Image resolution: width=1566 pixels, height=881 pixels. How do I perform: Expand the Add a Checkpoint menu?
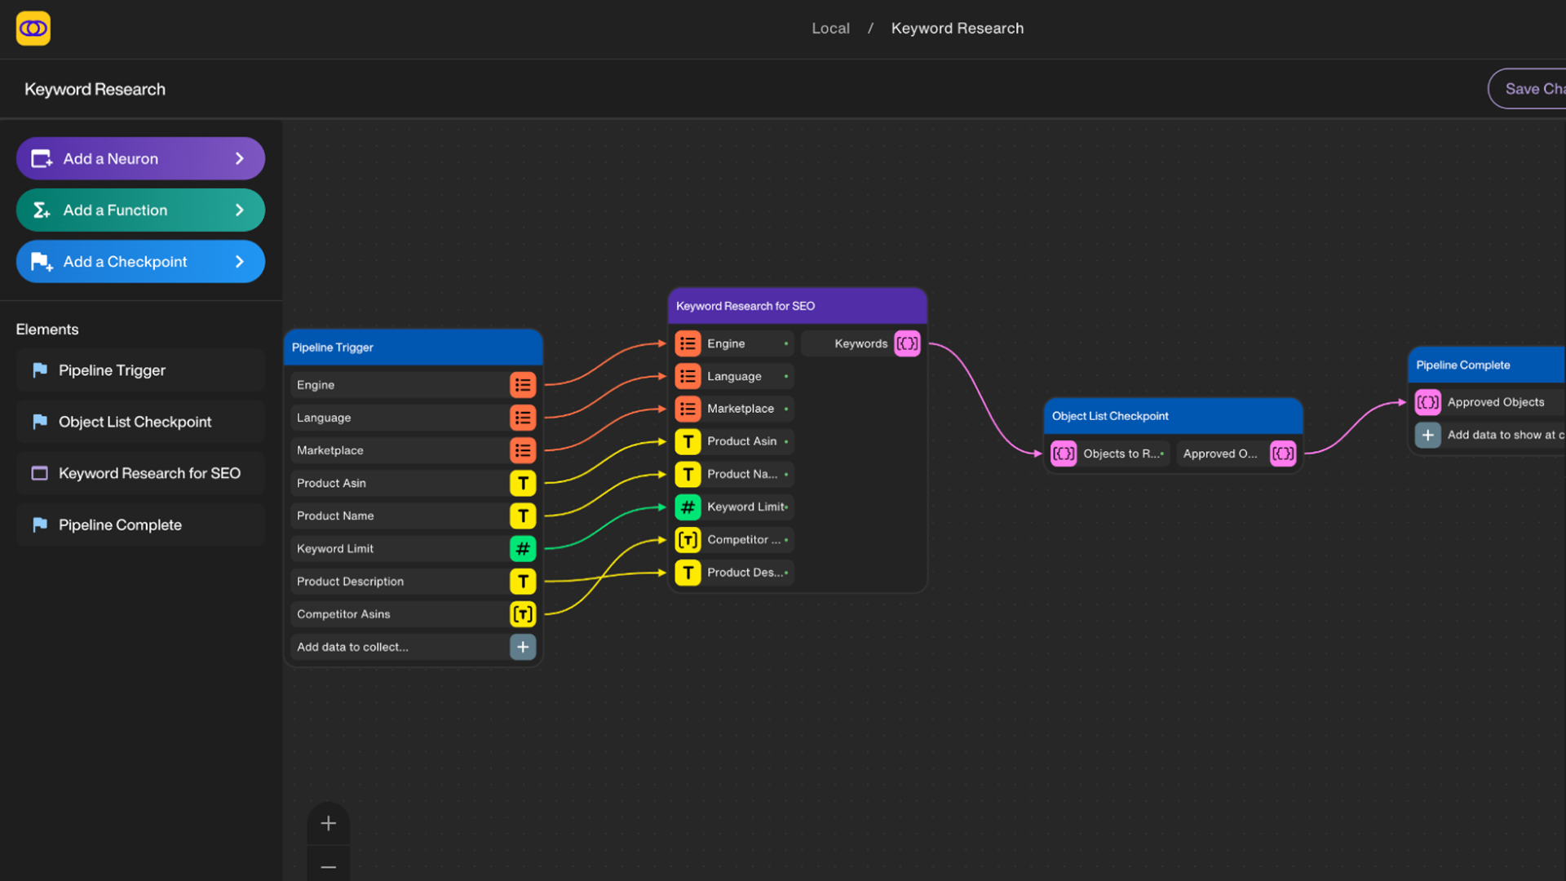139,261
